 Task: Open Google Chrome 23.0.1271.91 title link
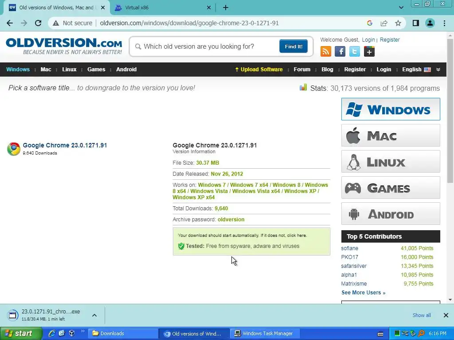[65, 145]
